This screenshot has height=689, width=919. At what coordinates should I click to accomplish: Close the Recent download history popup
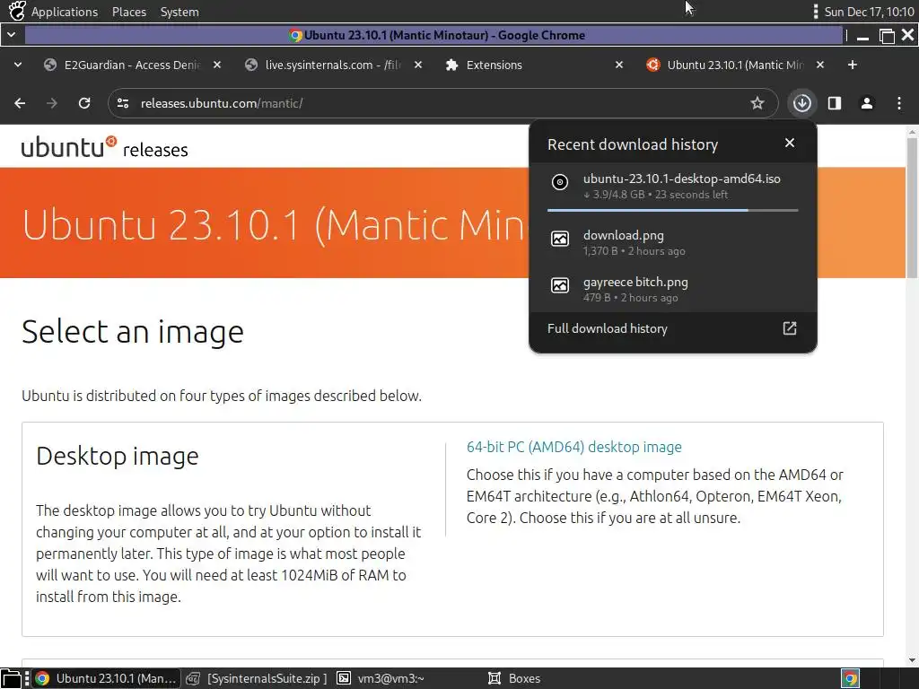[790, 143]
